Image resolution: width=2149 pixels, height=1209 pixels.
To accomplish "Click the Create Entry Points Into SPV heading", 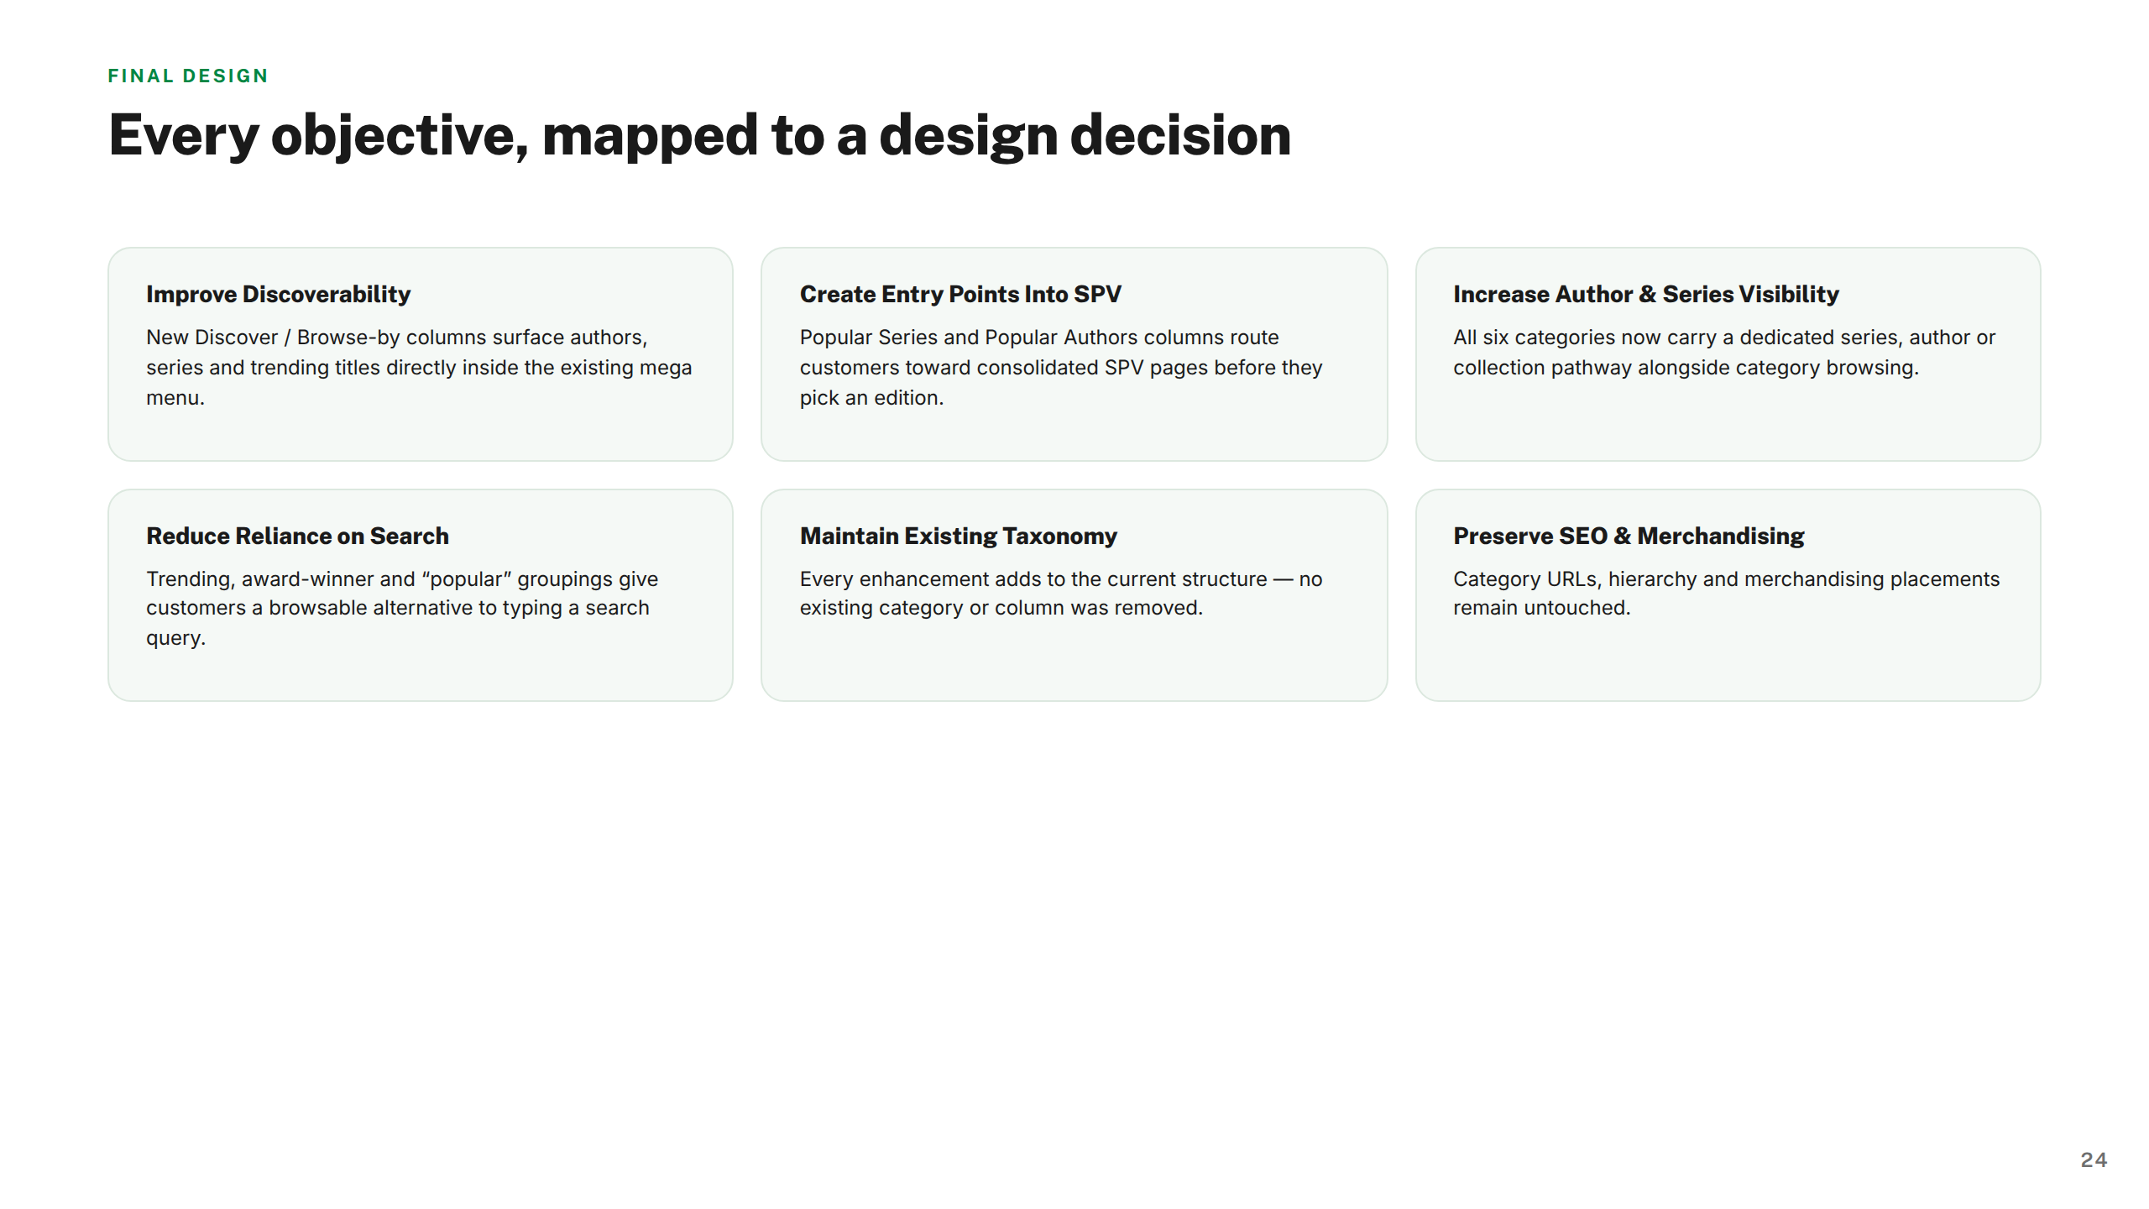I will [x=960, y=294].
